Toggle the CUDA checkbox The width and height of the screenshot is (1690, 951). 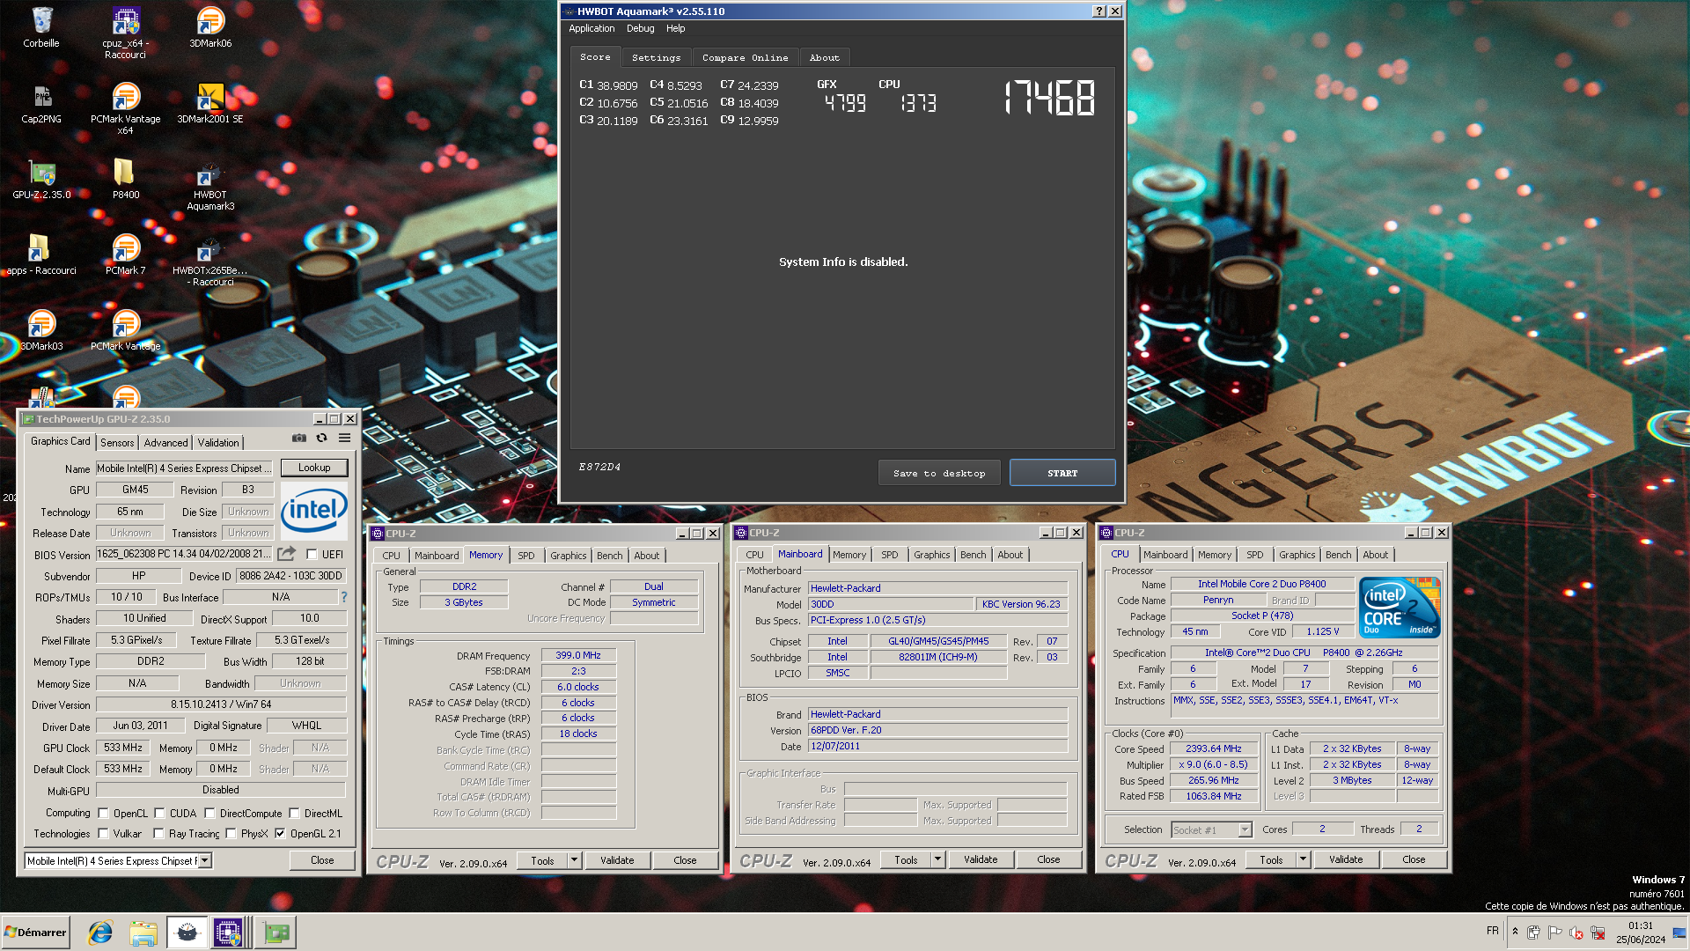[x=159, y=813]
